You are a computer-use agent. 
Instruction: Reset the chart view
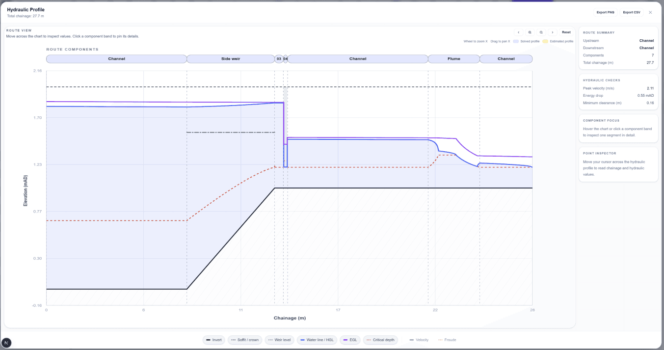click(x=566, y=32)
